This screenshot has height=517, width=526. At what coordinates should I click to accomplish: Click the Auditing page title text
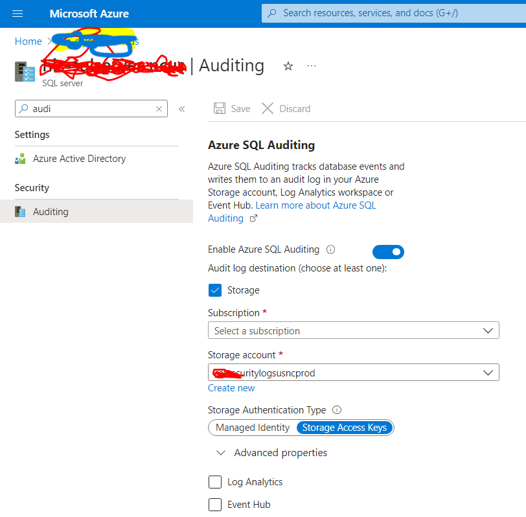click(231, 65)
